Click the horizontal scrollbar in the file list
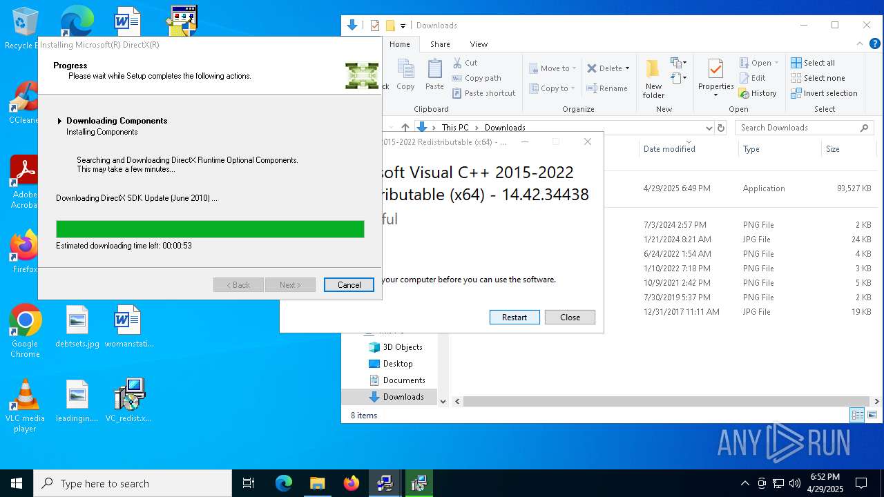 tap(666, 401)
